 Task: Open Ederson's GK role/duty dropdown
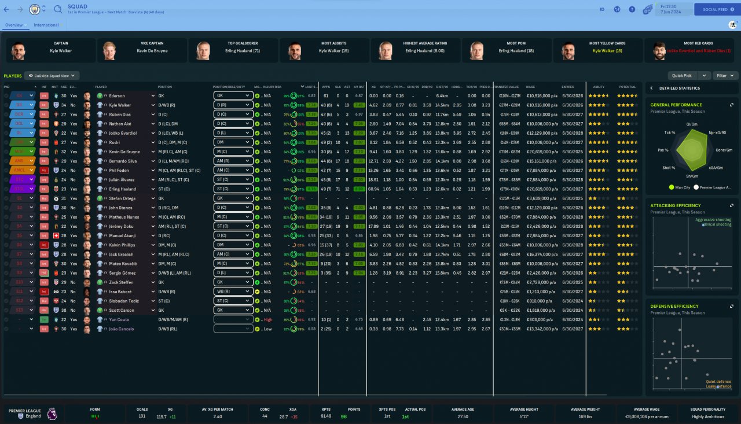coord(233,95)
